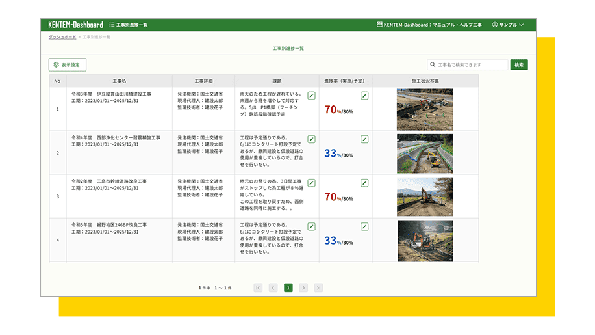
Task: Click the edit pencil for row 1 progress rate
Action: point(364,96)
